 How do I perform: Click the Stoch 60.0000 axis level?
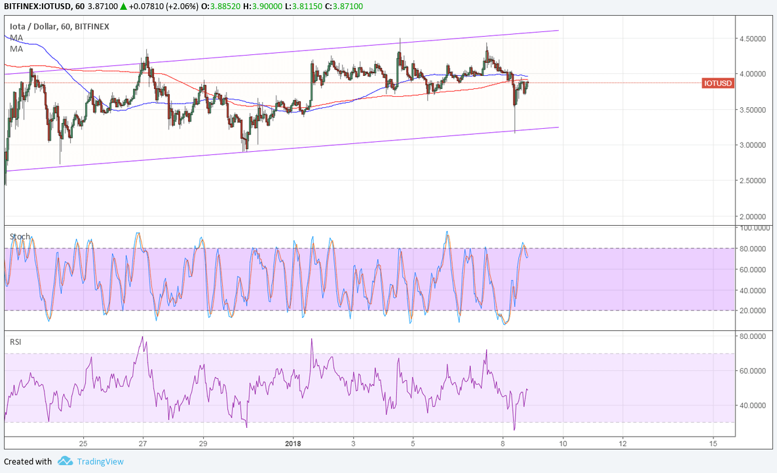(753, 270)
